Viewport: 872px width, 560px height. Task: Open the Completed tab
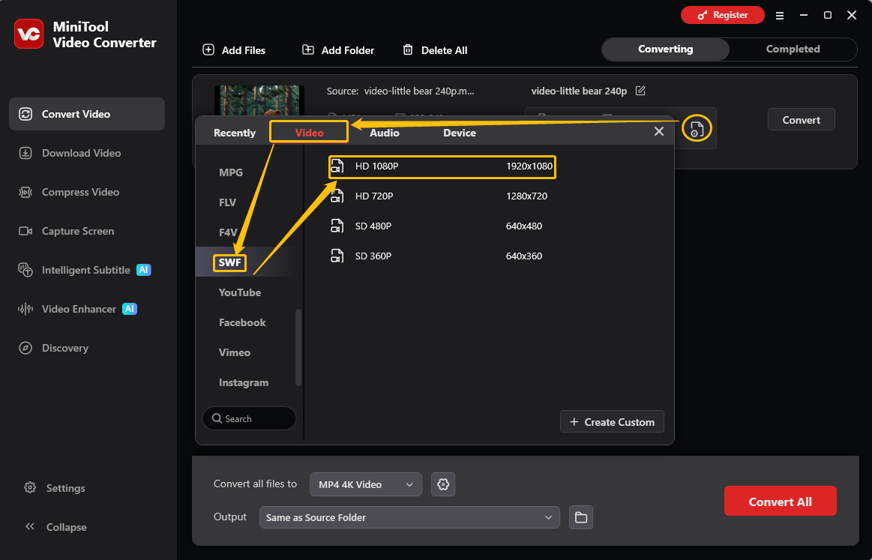793,49
